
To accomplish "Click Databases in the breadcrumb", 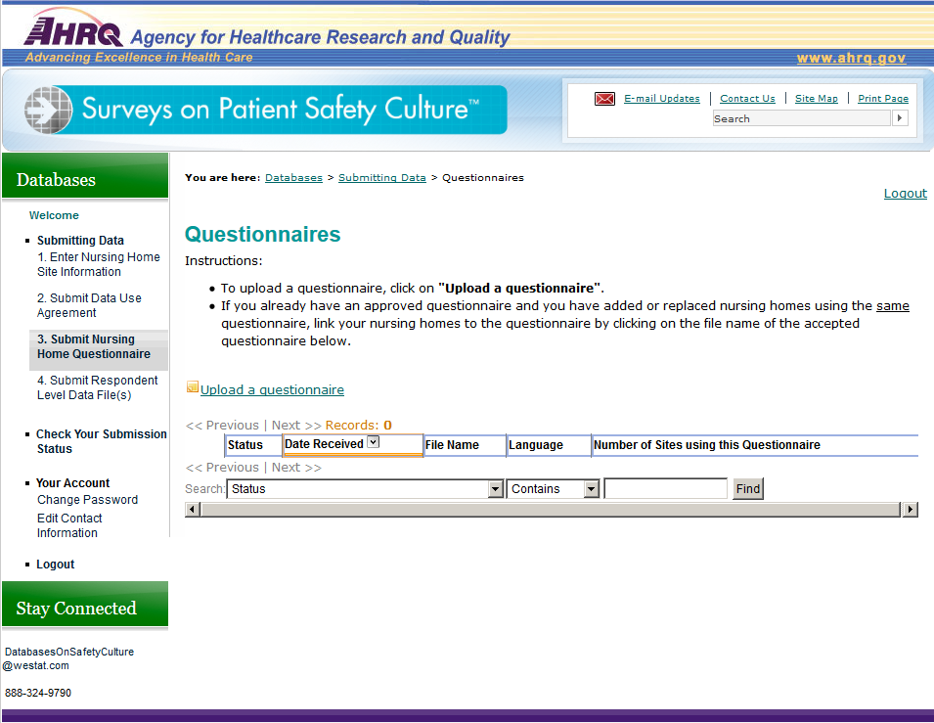I will coord(293,178).
